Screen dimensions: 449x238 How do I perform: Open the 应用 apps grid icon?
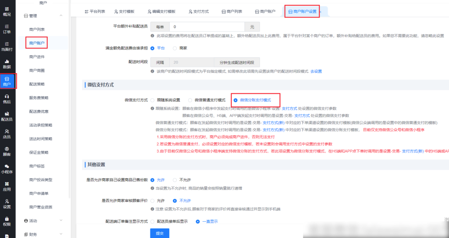7,186
